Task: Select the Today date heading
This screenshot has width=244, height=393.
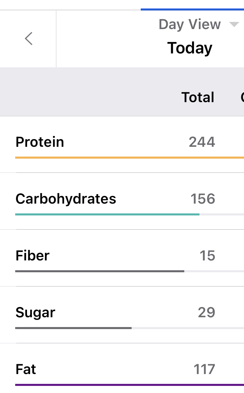Action: pyautogui.click(x=190, y=48)
